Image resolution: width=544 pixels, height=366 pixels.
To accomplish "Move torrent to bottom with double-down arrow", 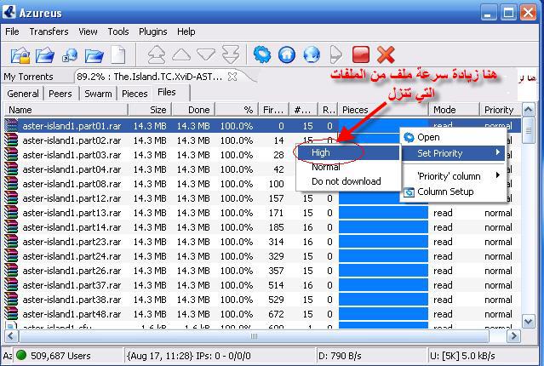I will (231, 54).
